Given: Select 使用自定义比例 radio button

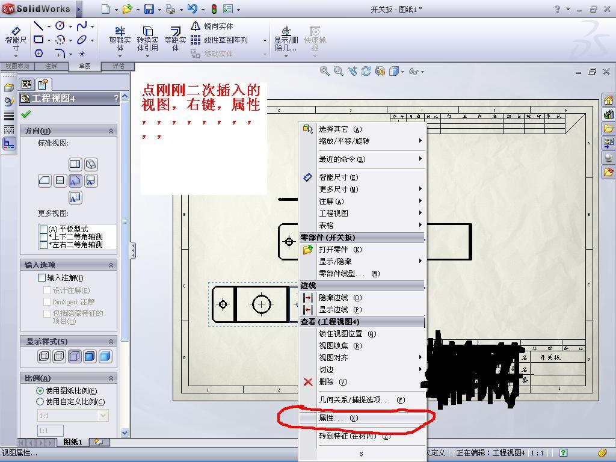Looking at the screenshot, I should tap(40, 402).
